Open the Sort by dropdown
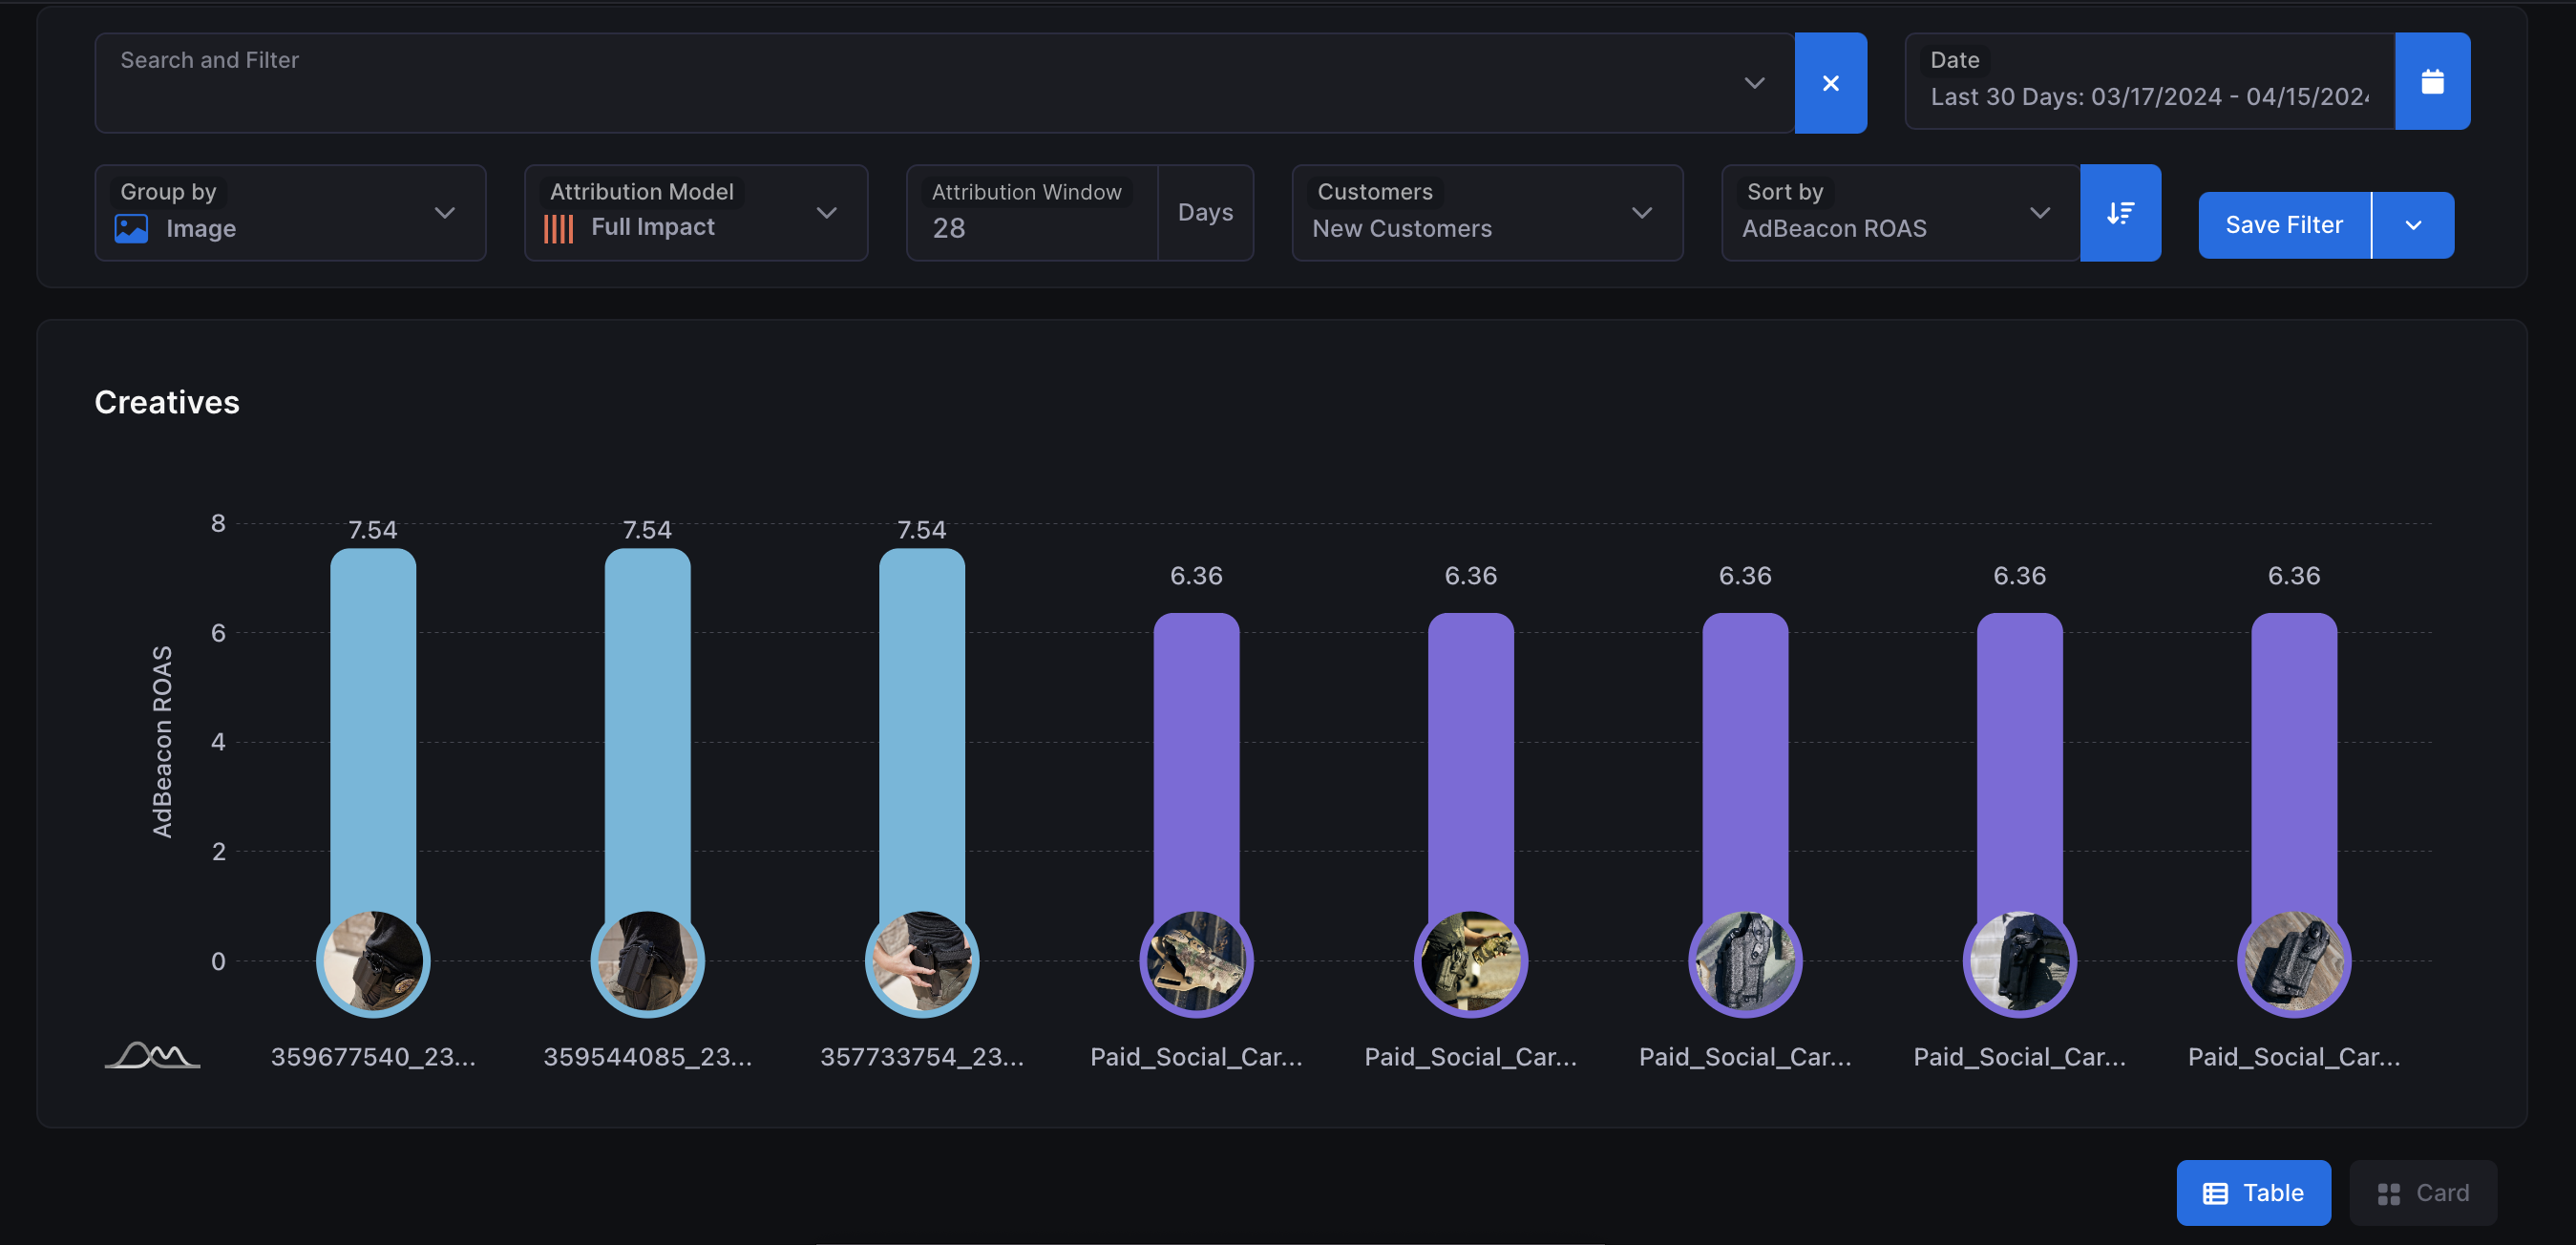Screen dimensions: 2576x1245 coord(2039,213)
